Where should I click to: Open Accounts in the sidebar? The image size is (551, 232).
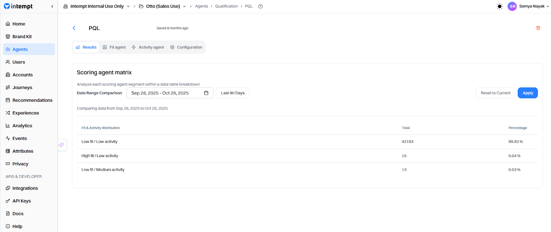pos(29,75)
